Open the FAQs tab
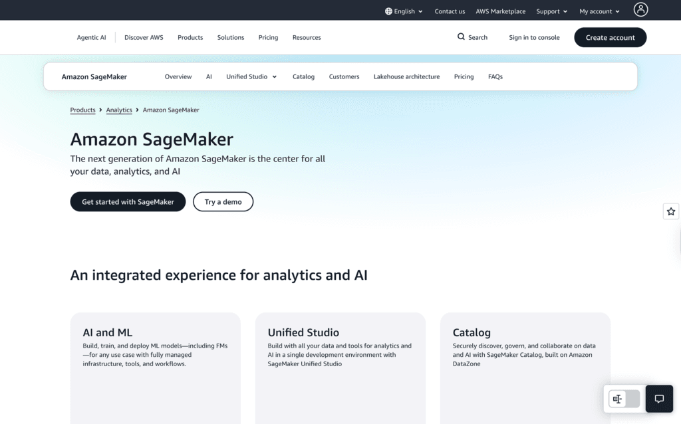681x424 pixels. [x=495, y=77]
